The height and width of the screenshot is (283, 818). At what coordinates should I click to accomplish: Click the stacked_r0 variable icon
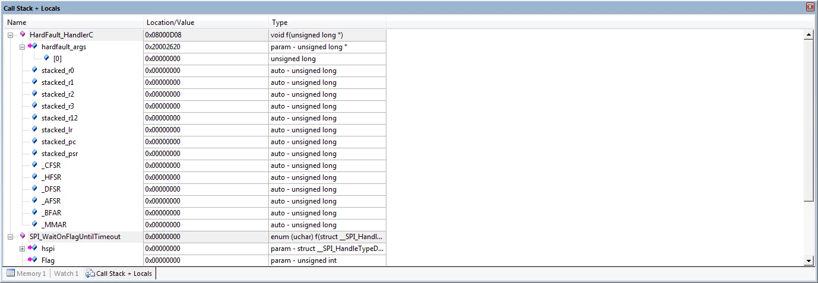click(x=34, y=70)
